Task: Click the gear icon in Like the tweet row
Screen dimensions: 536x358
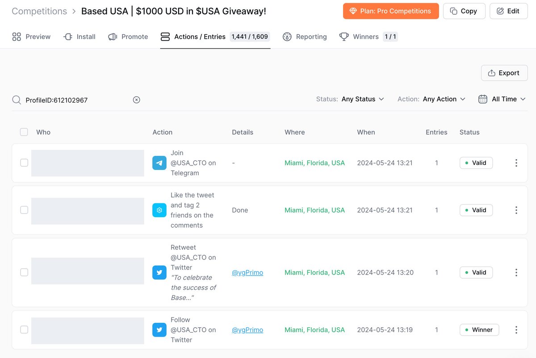Action: [159, 210]
